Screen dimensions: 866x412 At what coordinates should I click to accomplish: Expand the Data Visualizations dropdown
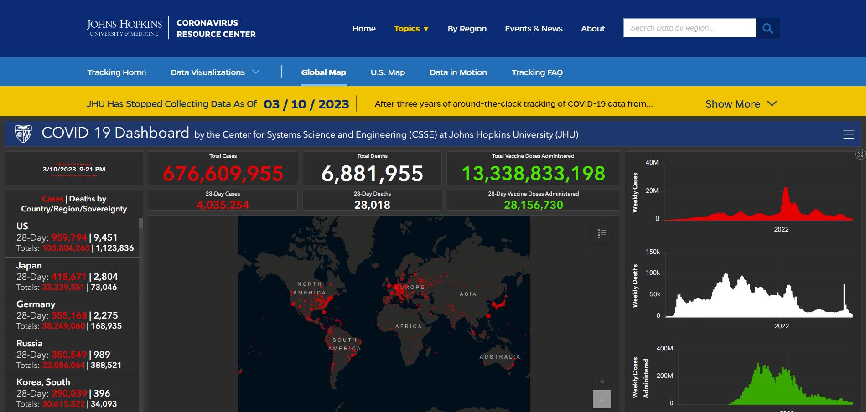click(215, 72)
